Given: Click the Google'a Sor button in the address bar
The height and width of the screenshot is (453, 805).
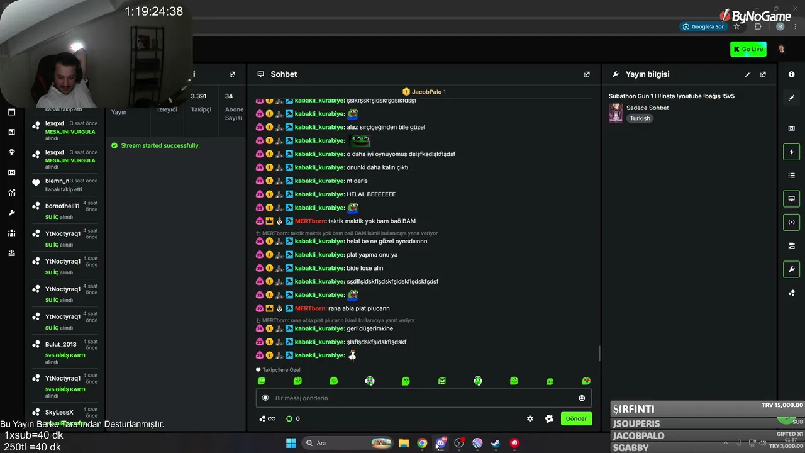Looking at the screenshot, I should pos(703,26).
